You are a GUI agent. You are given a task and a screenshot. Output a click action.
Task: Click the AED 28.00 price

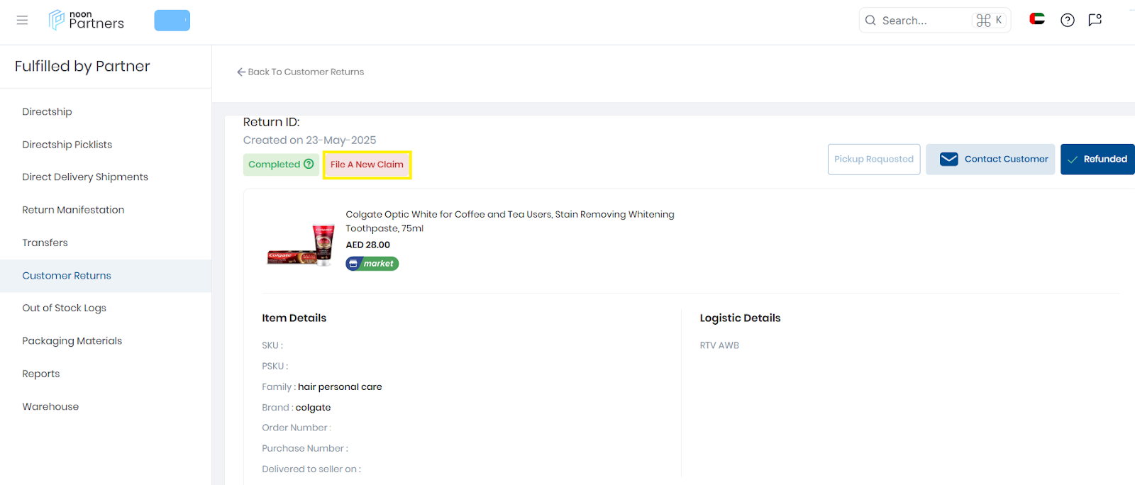pos(367,245)
